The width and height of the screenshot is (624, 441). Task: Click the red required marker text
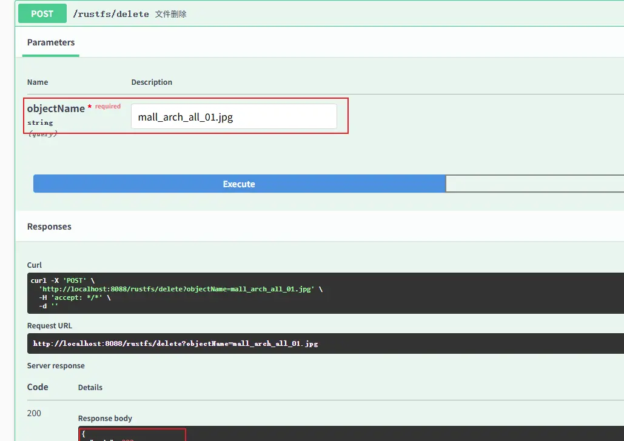(107, 107)
